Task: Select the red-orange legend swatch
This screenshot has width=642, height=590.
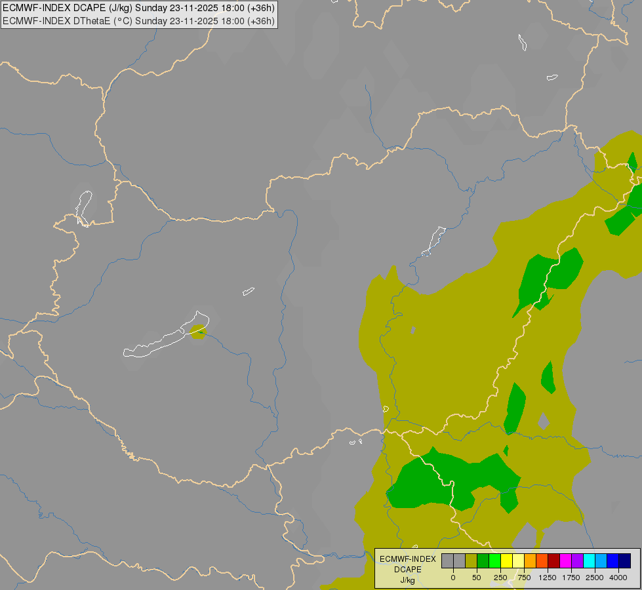Action: (x=542, y=560)
